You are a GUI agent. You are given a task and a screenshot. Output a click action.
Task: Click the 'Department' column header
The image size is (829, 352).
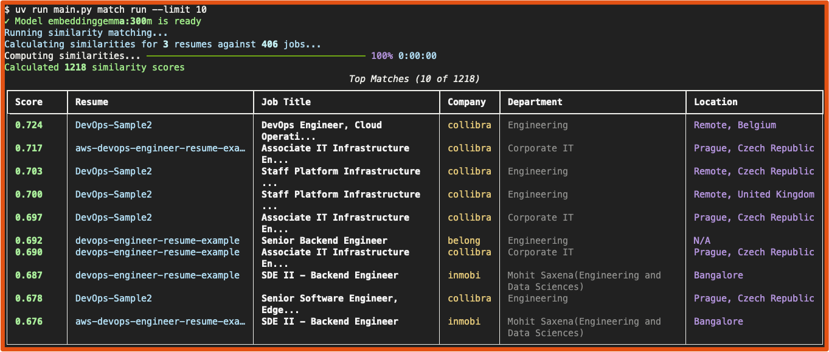pyautogui.click(x=535, y=102)
